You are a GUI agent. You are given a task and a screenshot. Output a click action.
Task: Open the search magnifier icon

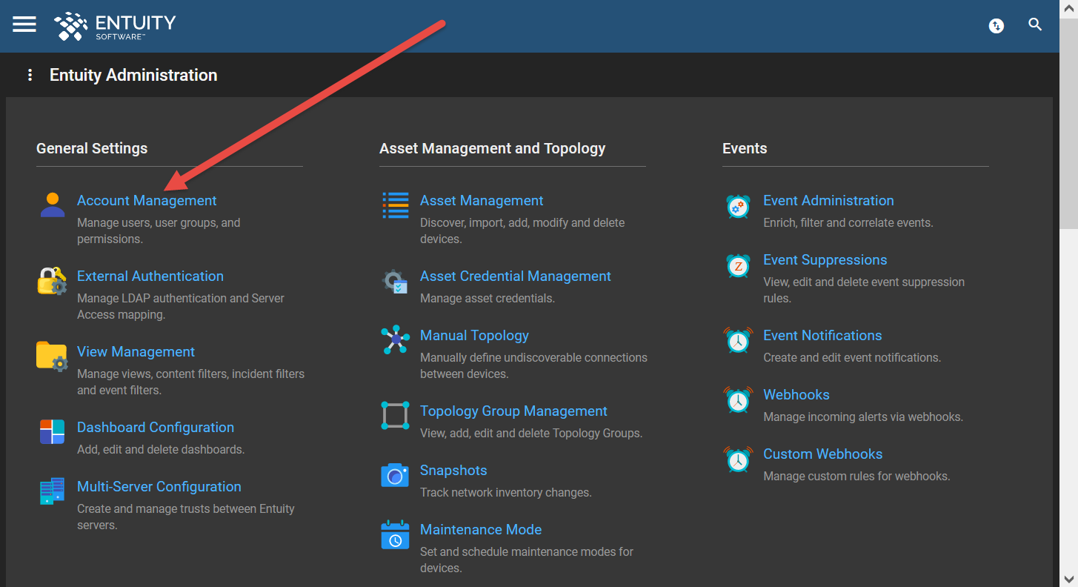(1036, 25)
